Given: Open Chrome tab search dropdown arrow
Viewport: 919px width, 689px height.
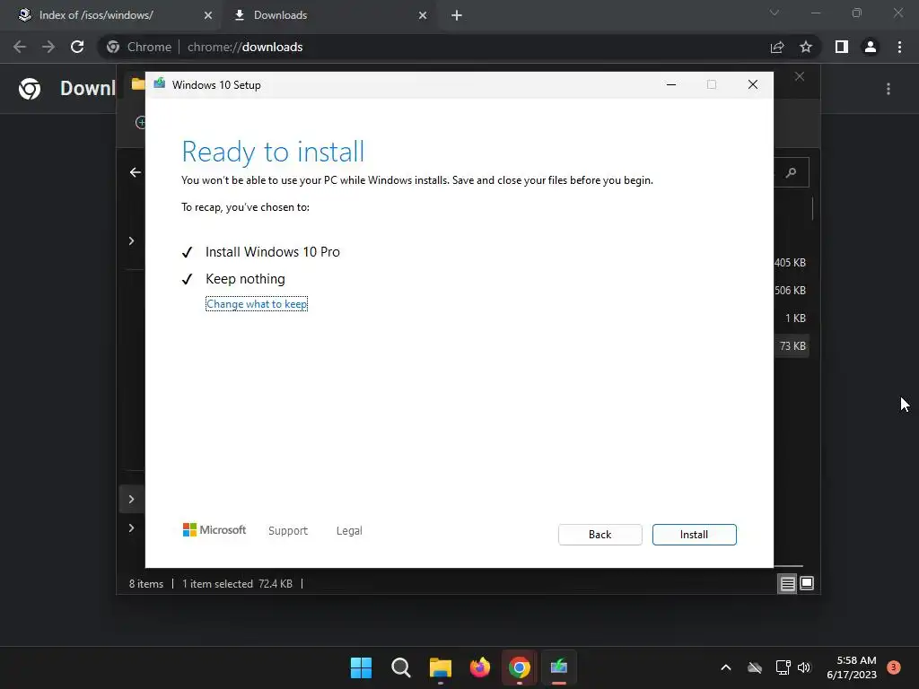Looking at the screenshot, I should coord(775,13).
